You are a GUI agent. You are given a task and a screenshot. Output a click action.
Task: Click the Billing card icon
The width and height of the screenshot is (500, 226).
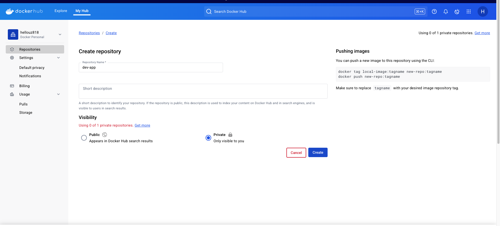coord(12,86)
